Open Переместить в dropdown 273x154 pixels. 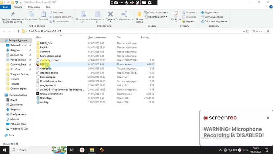point(83,17)
